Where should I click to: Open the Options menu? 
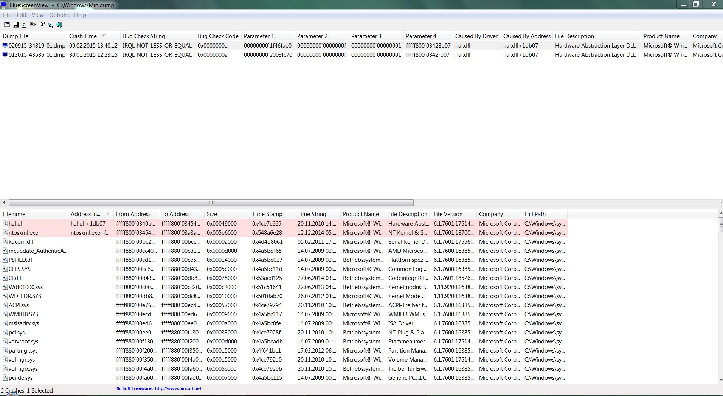coord(59,15)
